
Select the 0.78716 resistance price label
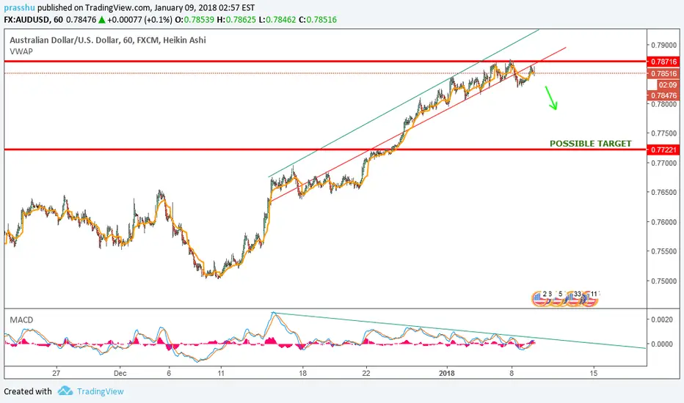[x=663, y=62]
